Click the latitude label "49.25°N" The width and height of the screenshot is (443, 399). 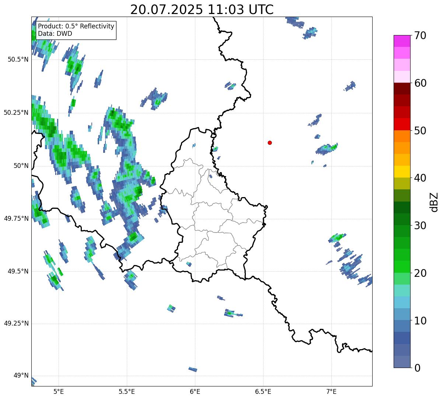coord(16,324)
